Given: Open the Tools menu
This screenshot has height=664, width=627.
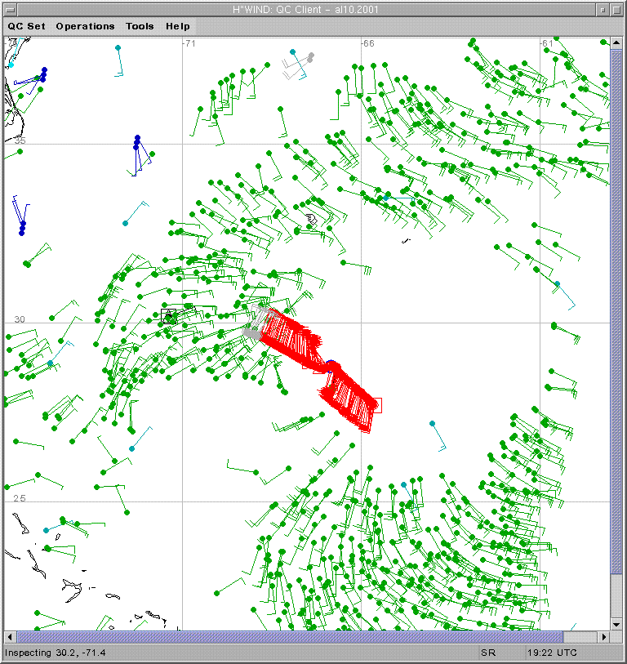Looking at the screenshot, I should click(x=140, y=26).
